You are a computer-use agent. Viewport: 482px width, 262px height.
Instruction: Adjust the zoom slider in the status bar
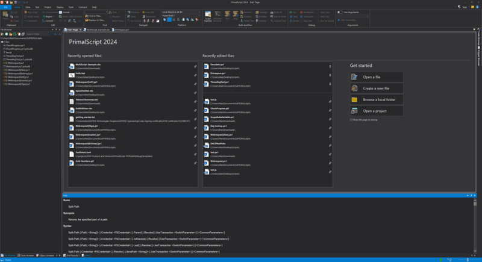click(x=468, y=260)
